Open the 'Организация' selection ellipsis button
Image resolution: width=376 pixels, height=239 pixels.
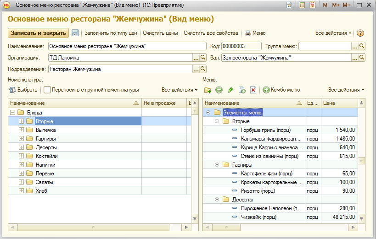[196, 58]
